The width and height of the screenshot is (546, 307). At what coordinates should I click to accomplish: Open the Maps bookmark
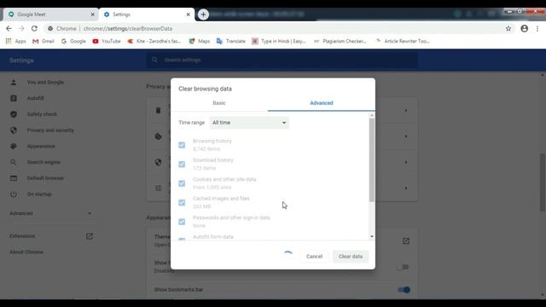point(199,41)
